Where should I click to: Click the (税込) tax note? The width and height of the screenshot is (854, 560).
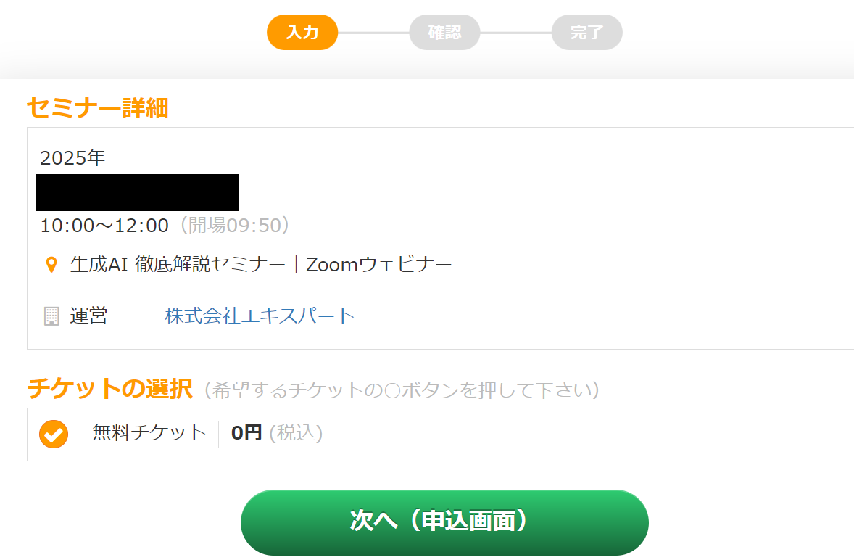(296, 433)
